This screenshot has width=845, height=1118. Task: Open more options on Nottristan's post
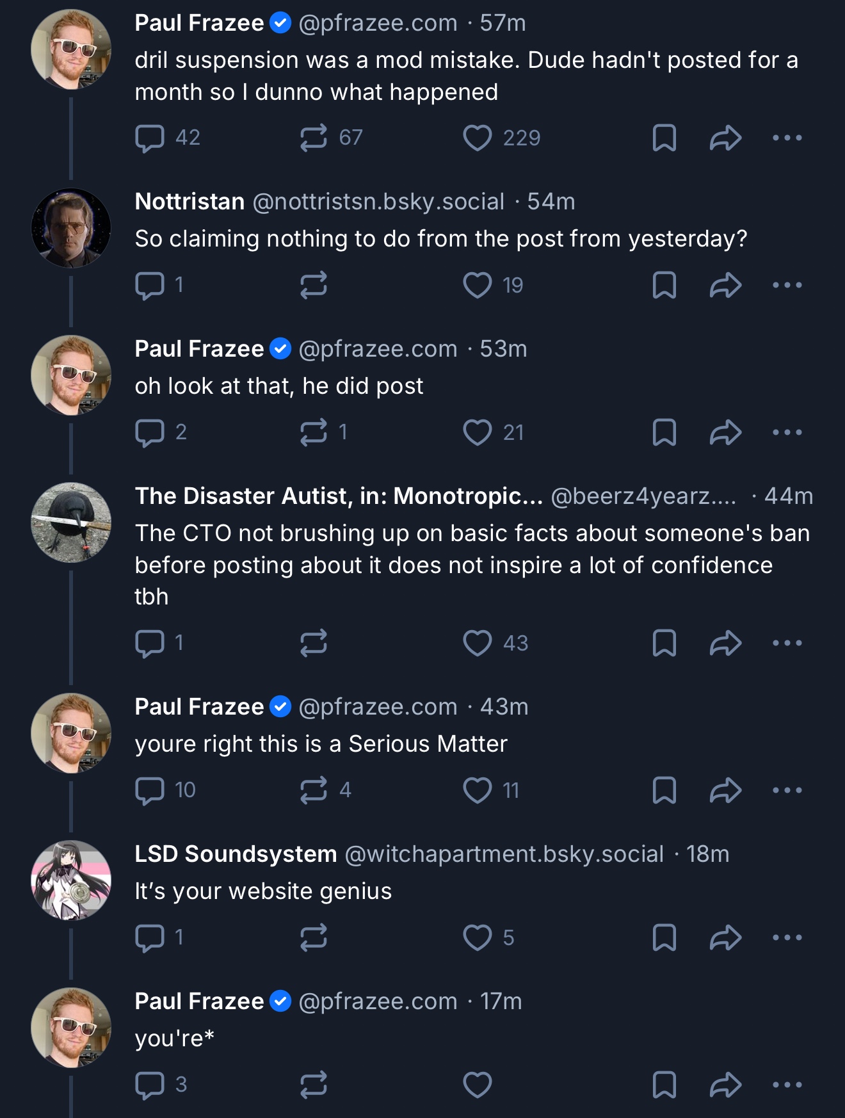point(787,285)
